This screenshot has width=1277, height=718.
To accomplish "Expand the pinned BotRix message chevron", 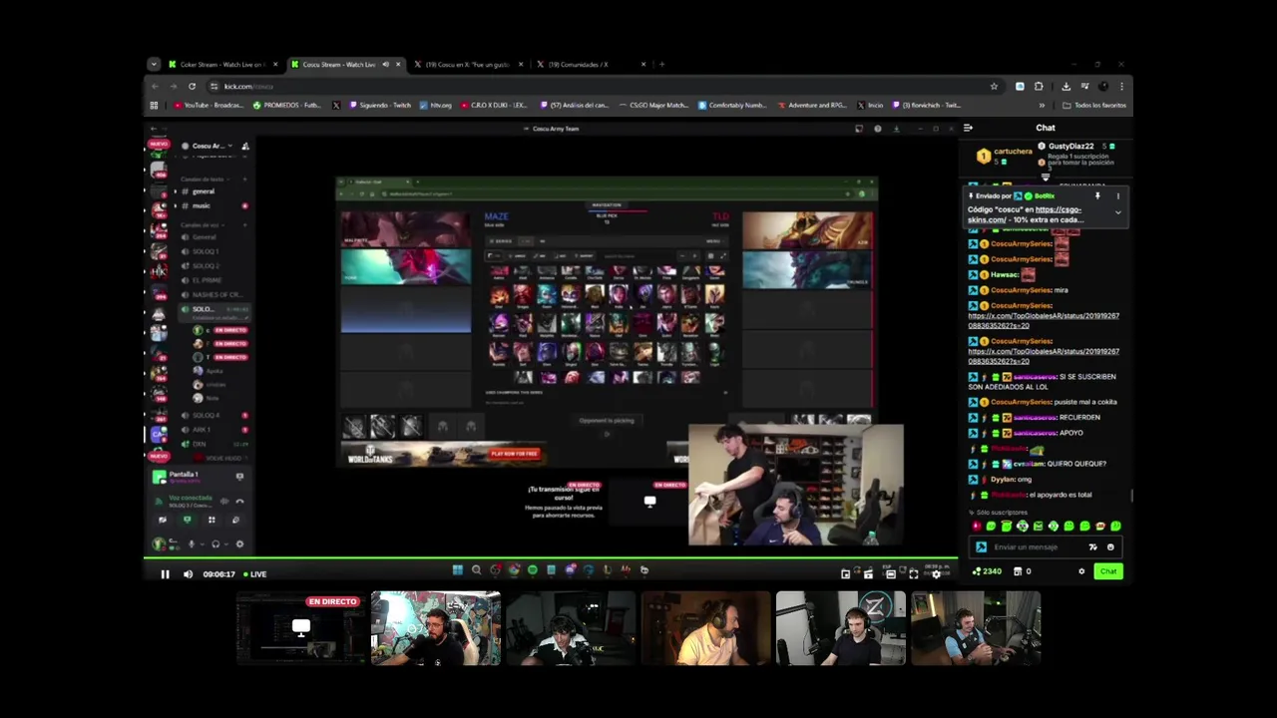I will pyautogui.click(x=1117, y=212).
